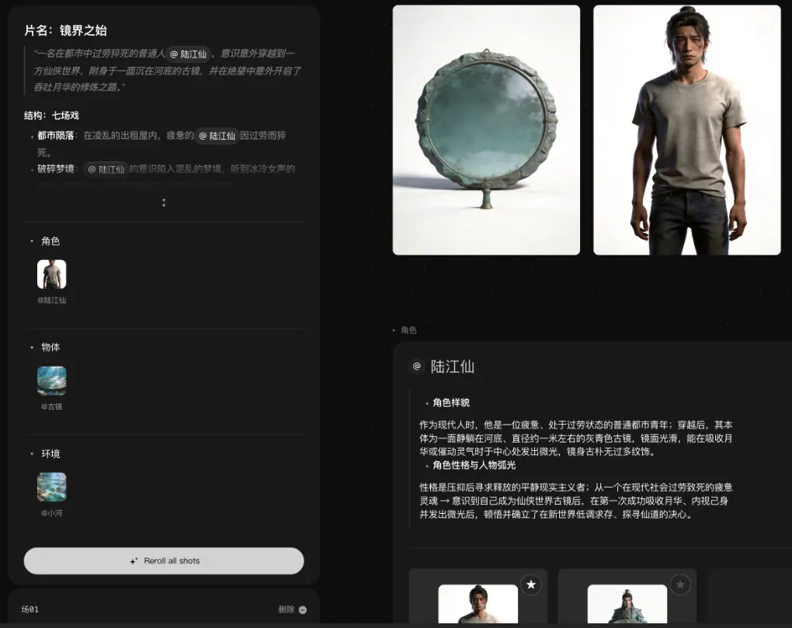Viewport: 792px width, 628px height.
Task: Click the 角色 label above the 陆江仙 card
Action: point(408,330)
